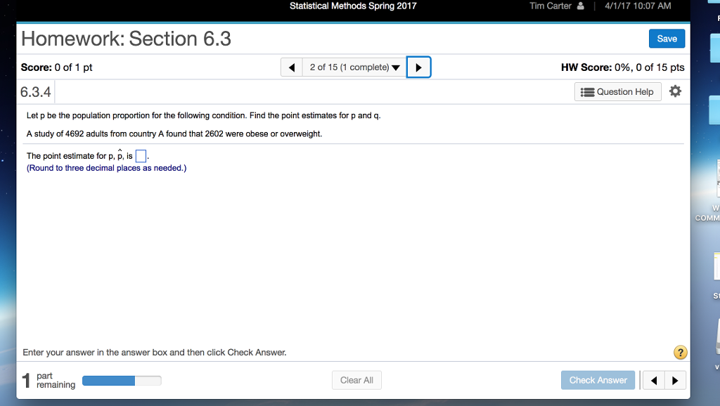Click the Homework: Section 6.3 heading
The height and width of the screenshot is (406, 720).
(x=127, y=38)
